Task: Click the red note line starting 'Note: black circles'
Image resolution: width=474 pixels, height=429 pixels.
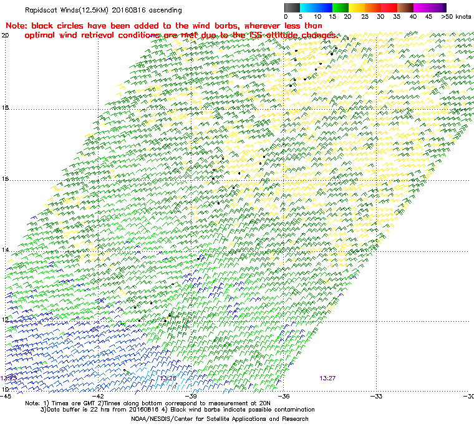Action: [164, 26]
